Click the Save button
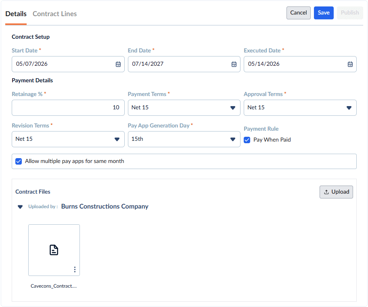The image size is (368, 307). tap(324, 13)
